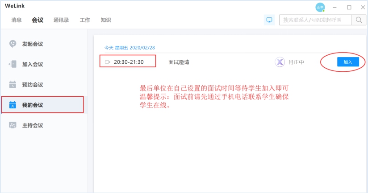Click the screen sharing icon beside the search box
368x193 pixels.
coord(269,20)
